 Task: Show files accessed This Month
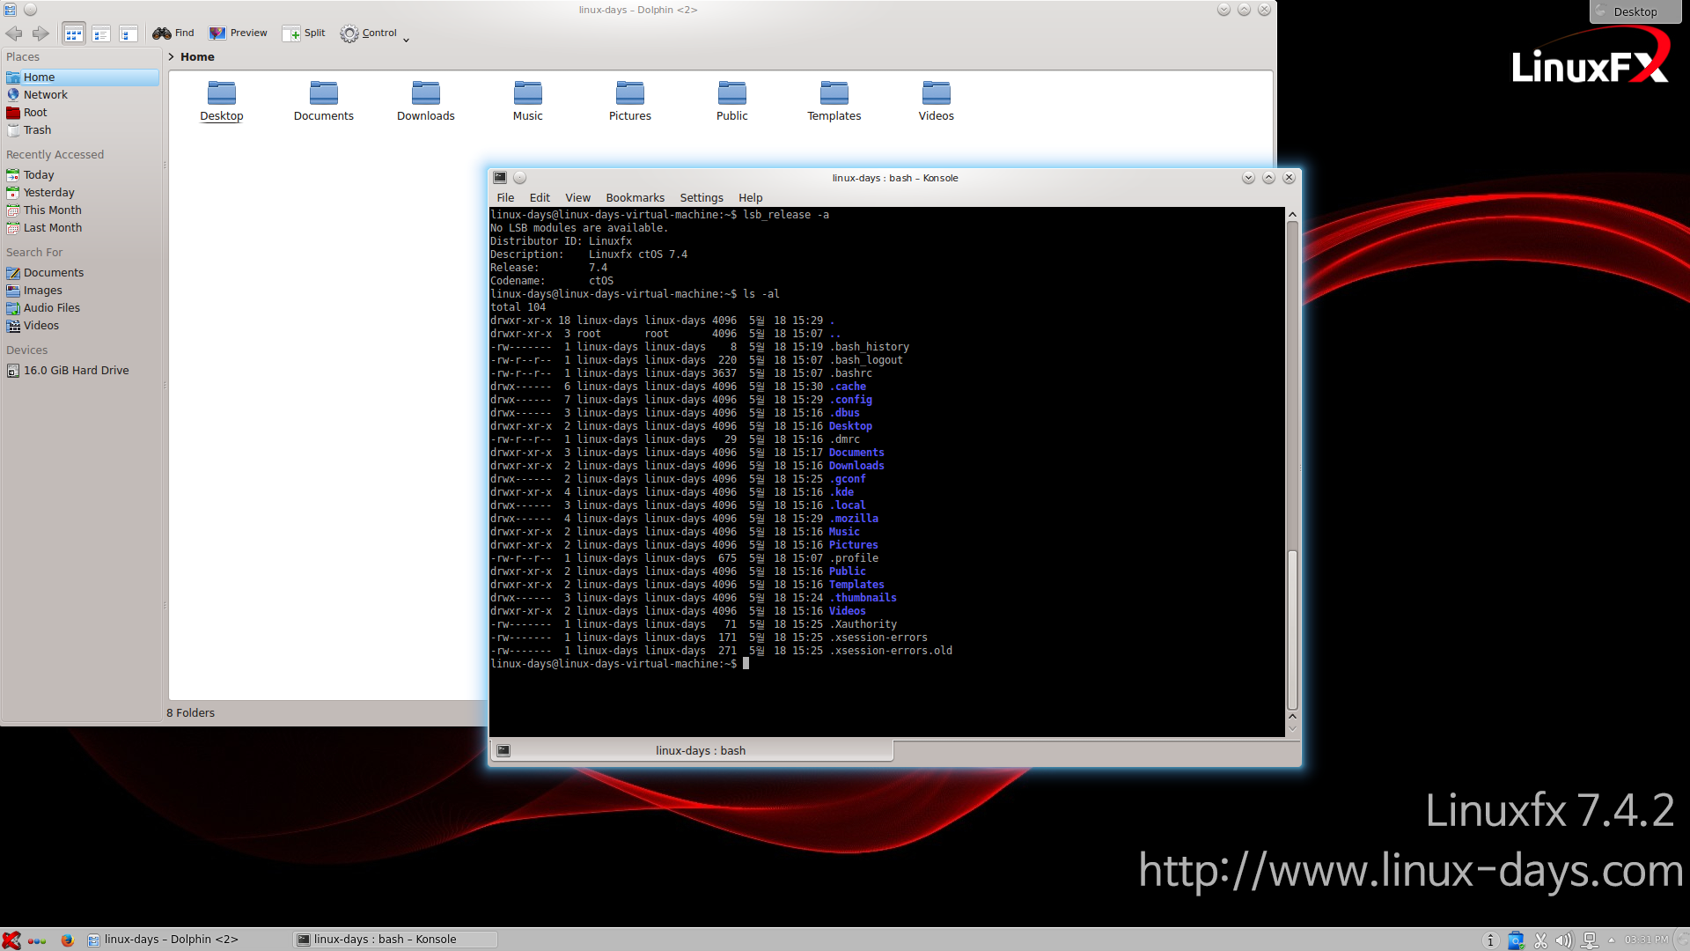[81, 210]
